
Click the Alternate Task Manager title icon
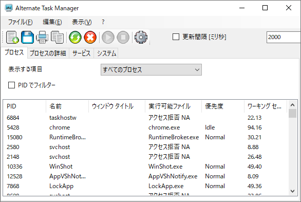(x=9, y=8)
